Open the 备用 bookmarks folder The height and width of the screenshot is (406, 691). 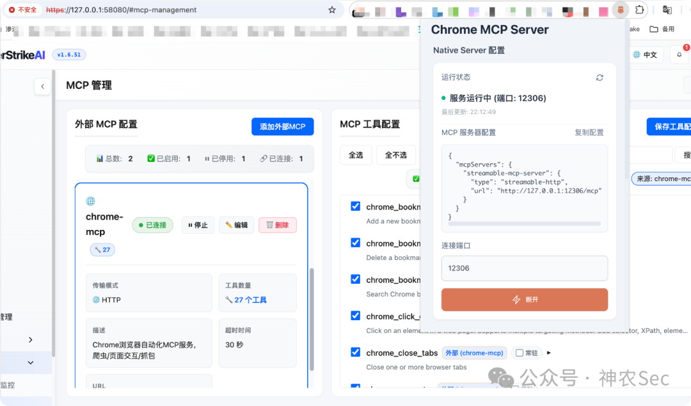(x=662, y=29)
